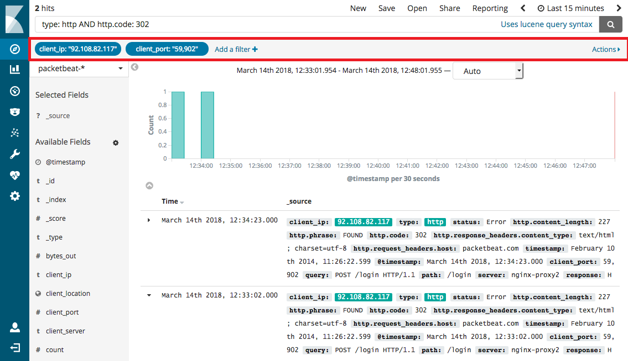Open the packetbeat-* index pattern dropdown
The image size is (628, 361).
tap(79, 69)
